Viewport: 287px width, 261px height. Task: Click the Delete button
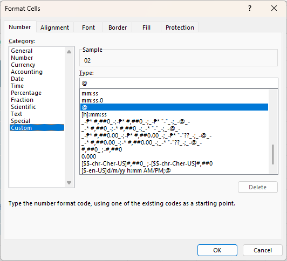tap(258, 187)
